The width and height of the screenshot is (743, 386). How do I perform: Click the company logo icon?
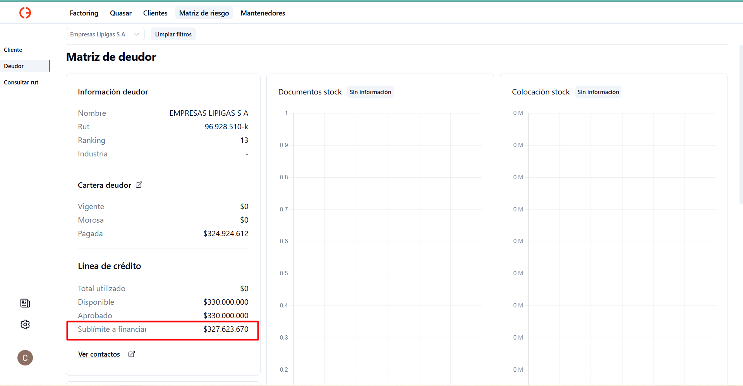25,12
